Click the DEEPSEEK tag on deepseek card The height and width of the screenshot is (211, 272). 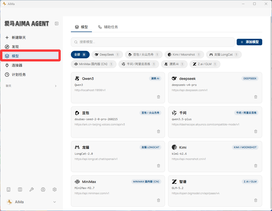coord(250,79)
